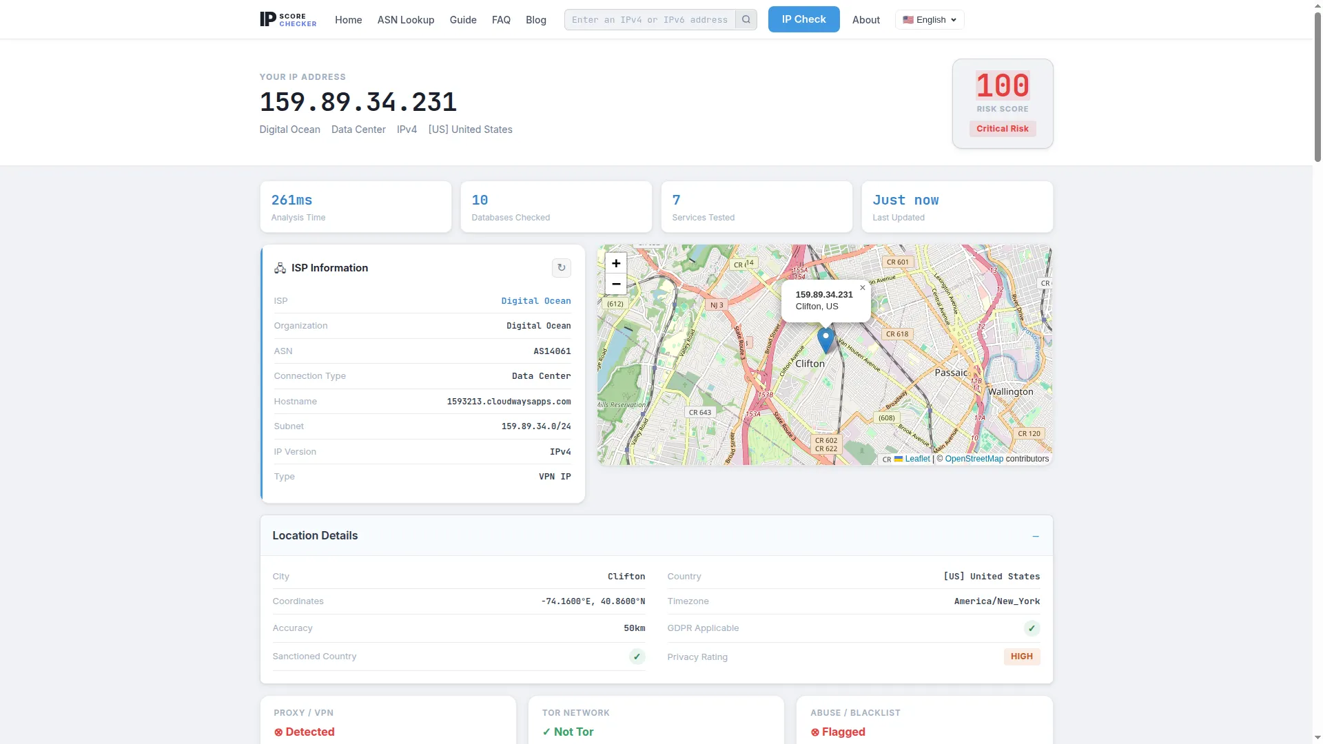Click the 7 Services Tested card
The image size is (1323, 744).
coord(757,207)
